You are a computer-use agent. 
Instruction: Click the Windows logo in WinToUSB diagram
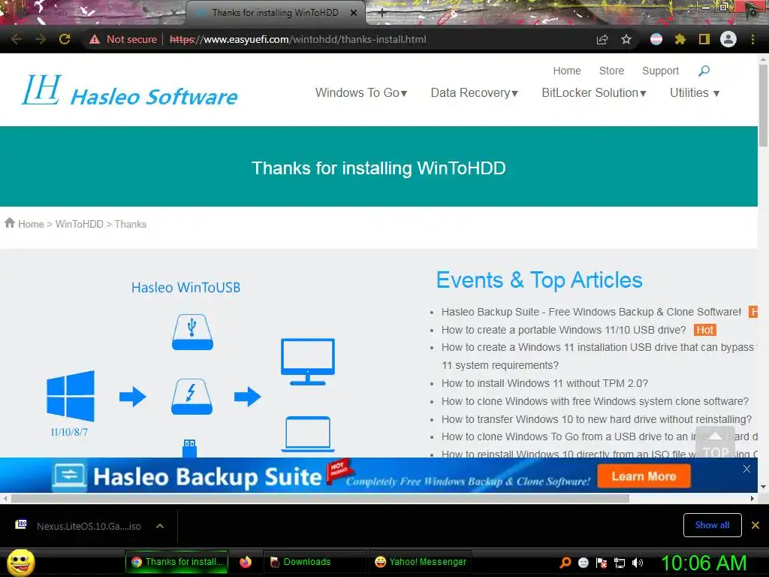pos(71,396)
